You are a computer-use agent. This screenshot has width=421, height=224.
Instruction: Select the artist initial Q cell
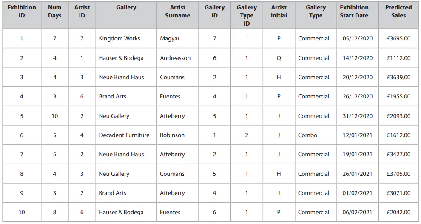(279, 58)
